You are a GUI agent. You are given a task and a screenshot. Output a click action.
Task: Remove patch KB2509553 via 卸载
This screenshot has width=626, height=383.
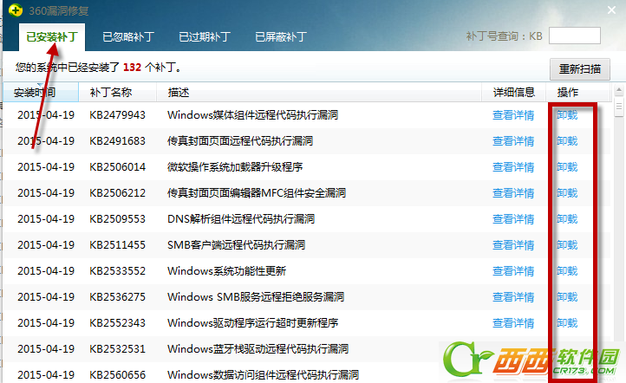click(567, 219)
